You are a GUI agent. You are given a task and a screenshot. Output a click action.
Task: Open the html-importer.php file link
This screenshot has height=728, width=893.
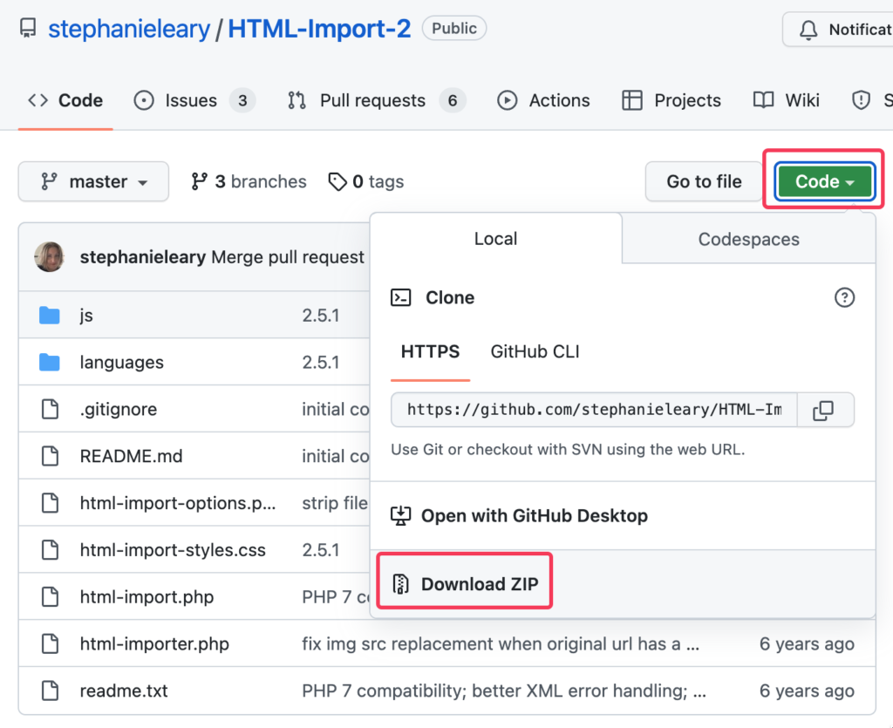click(154, 644)
